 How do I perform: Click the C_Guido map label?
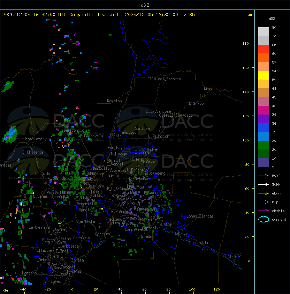pyautogui.click(x=43, y=174)
